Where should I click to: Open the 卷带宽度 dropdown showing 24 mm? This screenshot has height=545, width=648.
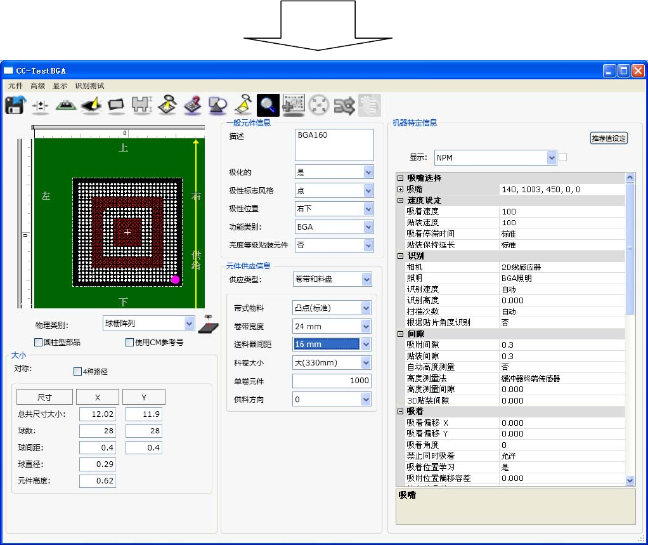[366, 326]
